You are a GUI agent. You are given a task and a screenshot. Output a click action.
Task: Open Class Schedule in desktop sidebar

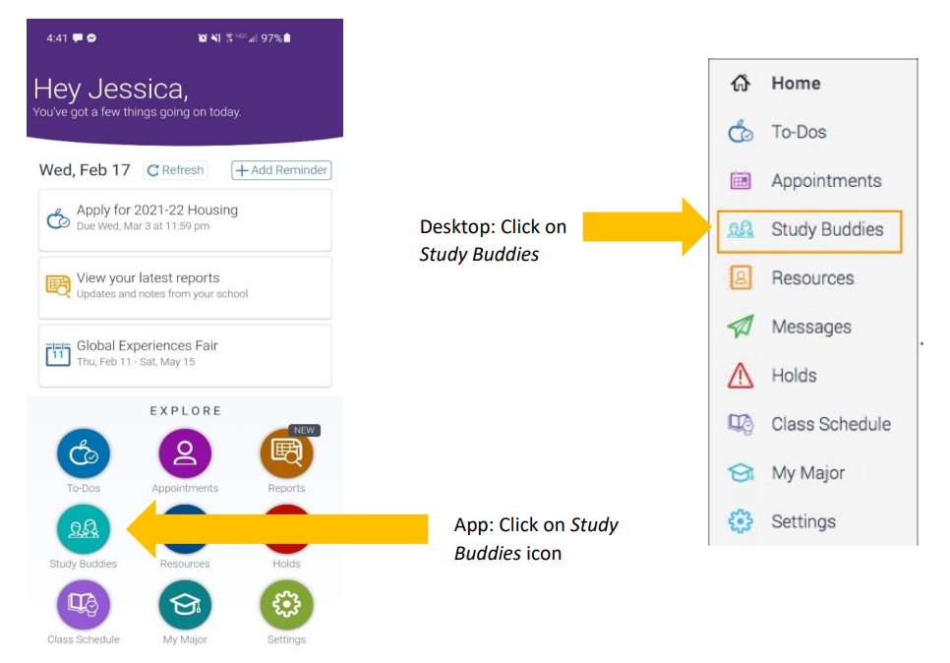830,425
